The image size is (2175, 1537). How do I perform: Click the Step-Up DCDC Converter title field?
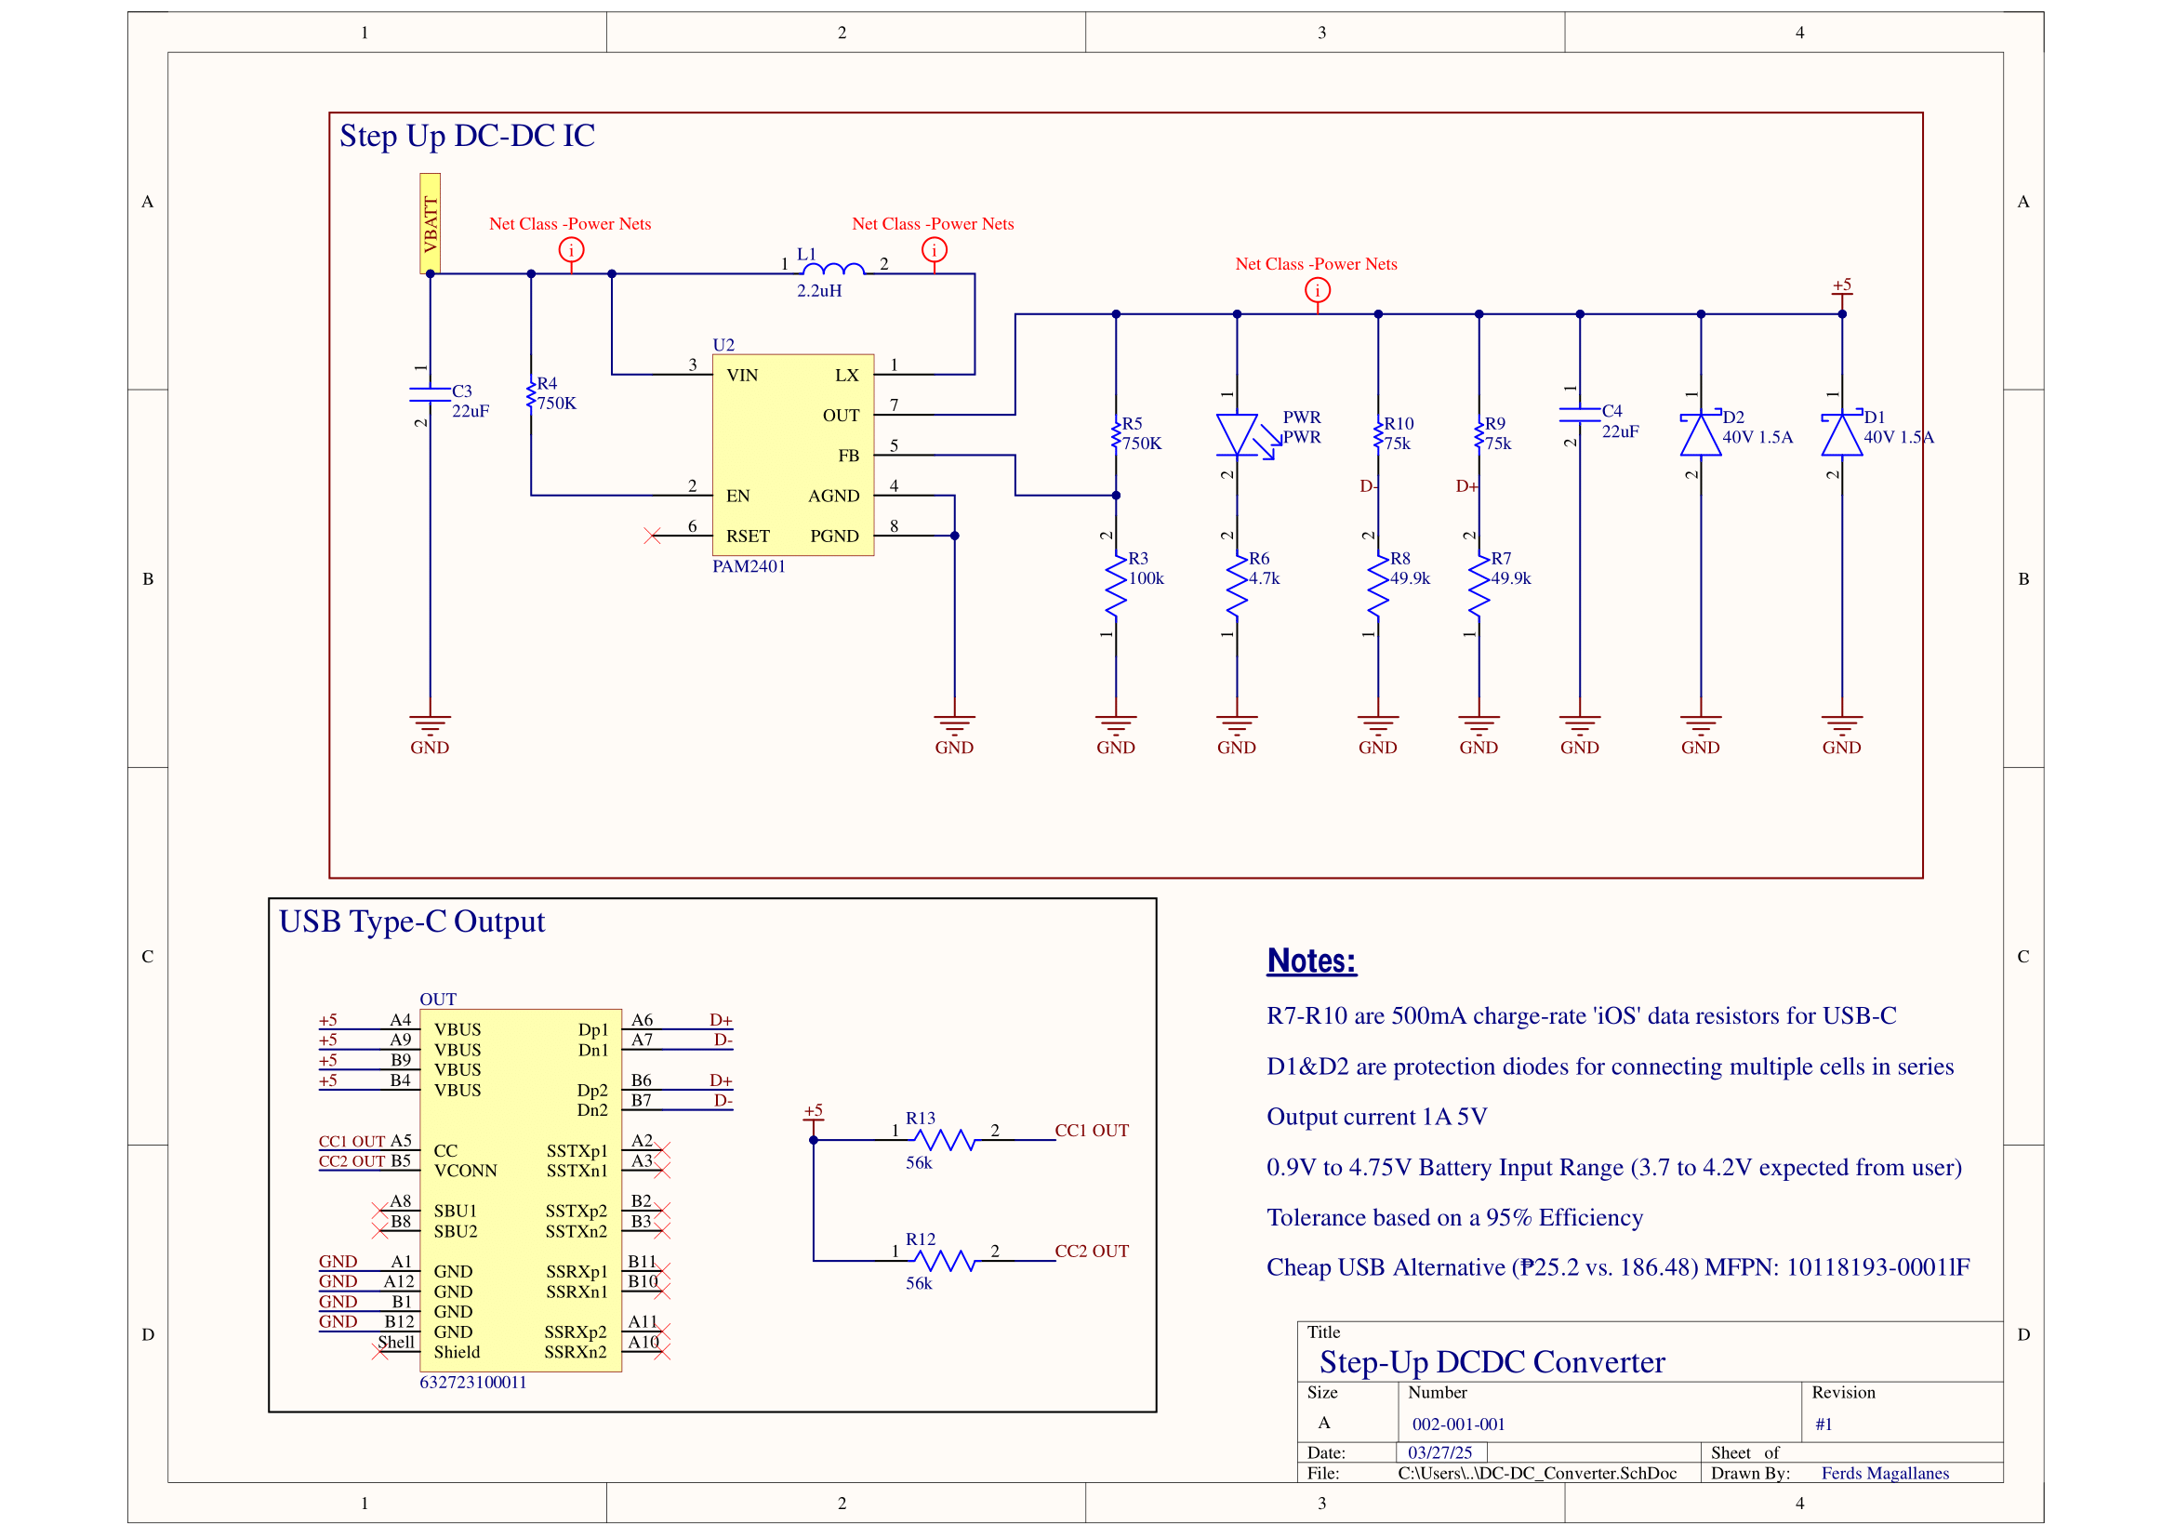1492,1362
